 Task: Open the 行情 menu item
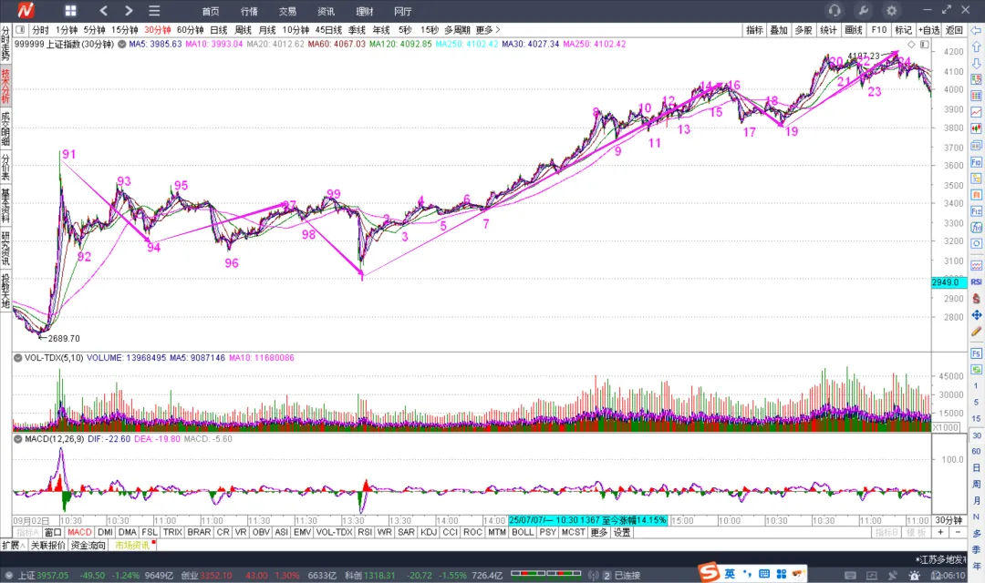click(x=249, y=11)
